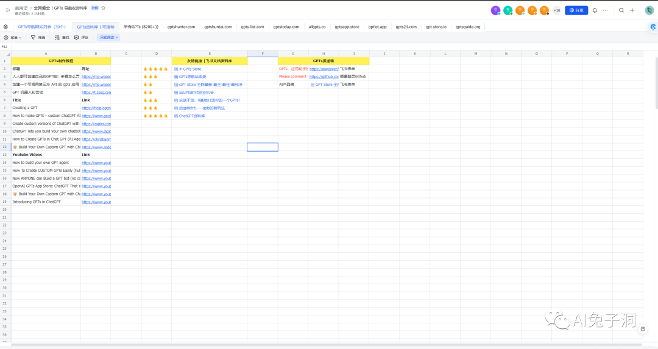Select the 'Creating a GPT' cell
Viewport: 658px width, 349px height.
[x=46, y=108]
